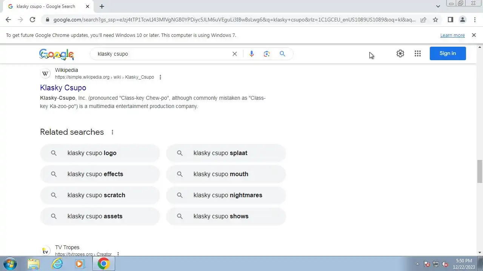
Task: Click the Action Center flag icon
Action: [427, 264]
